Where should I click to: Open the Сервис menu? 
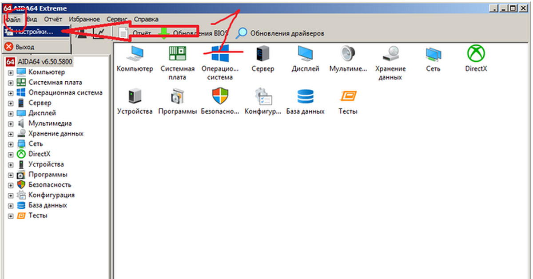117,20
